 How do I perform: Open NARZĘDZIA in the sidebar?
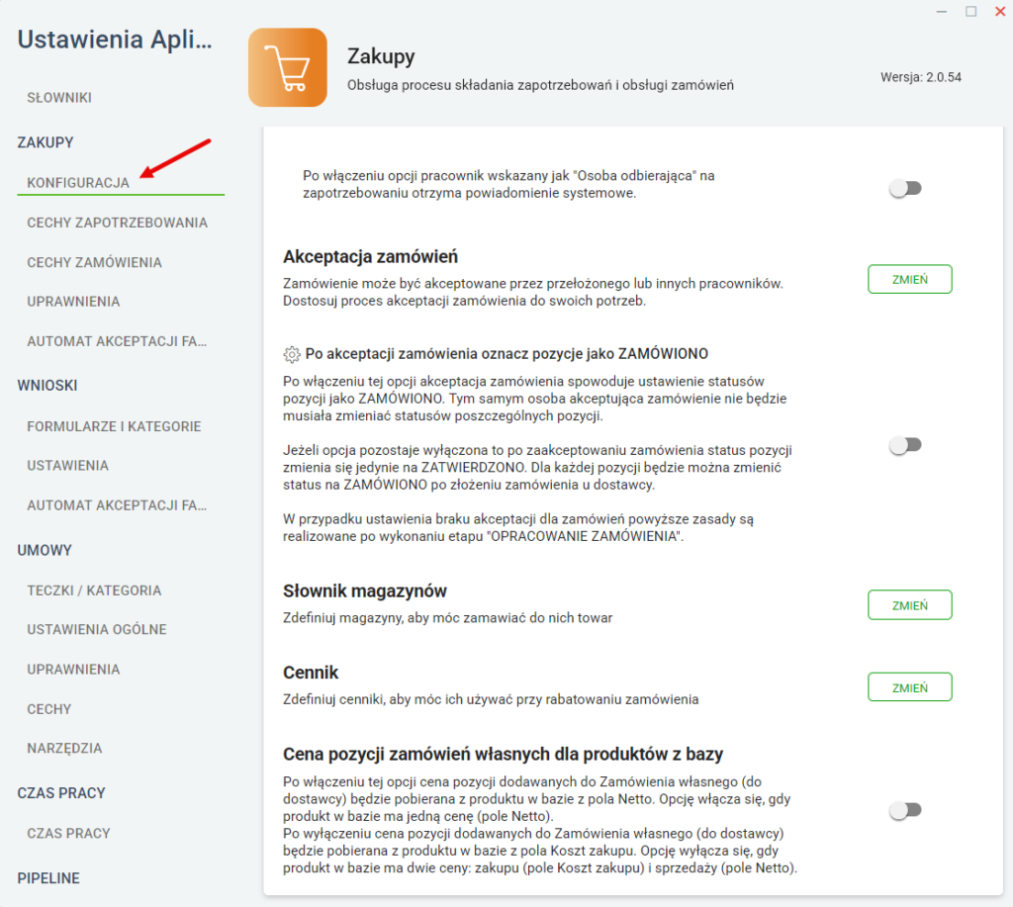pyautogui.click(x=64, y=748)
